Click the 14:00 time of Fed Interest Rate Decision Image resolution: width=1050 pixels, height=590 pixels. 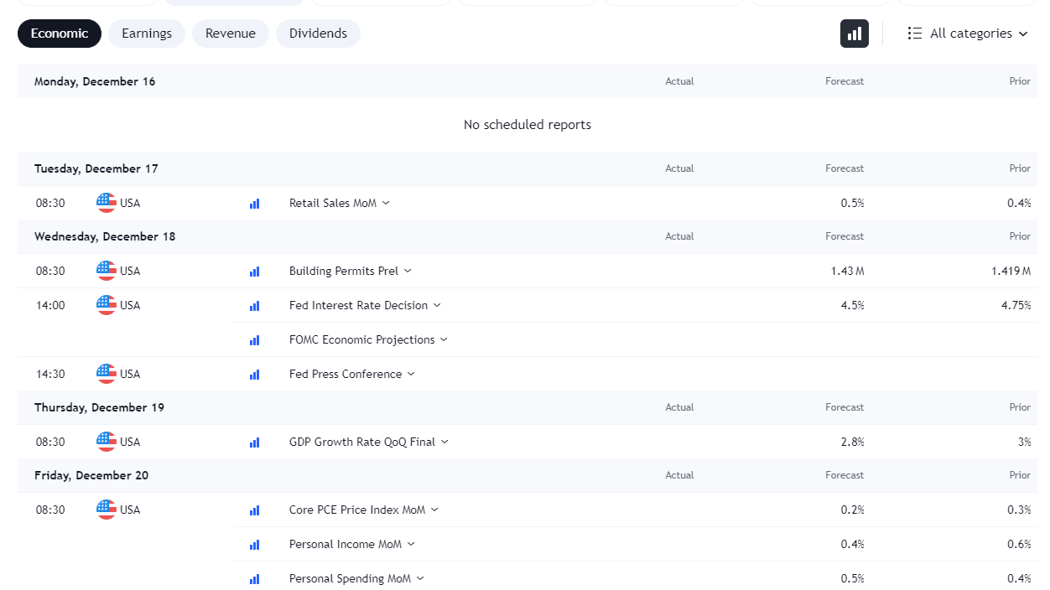[x=50, y=305]
